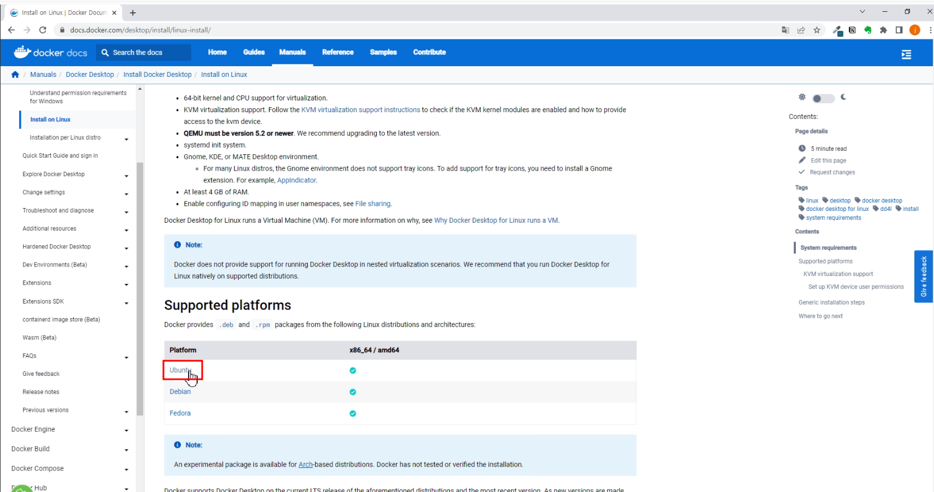The width and height of the screenshot is (934, 492).
Task: Open the Arch link in the note
Action: click(x=306, y=465)
